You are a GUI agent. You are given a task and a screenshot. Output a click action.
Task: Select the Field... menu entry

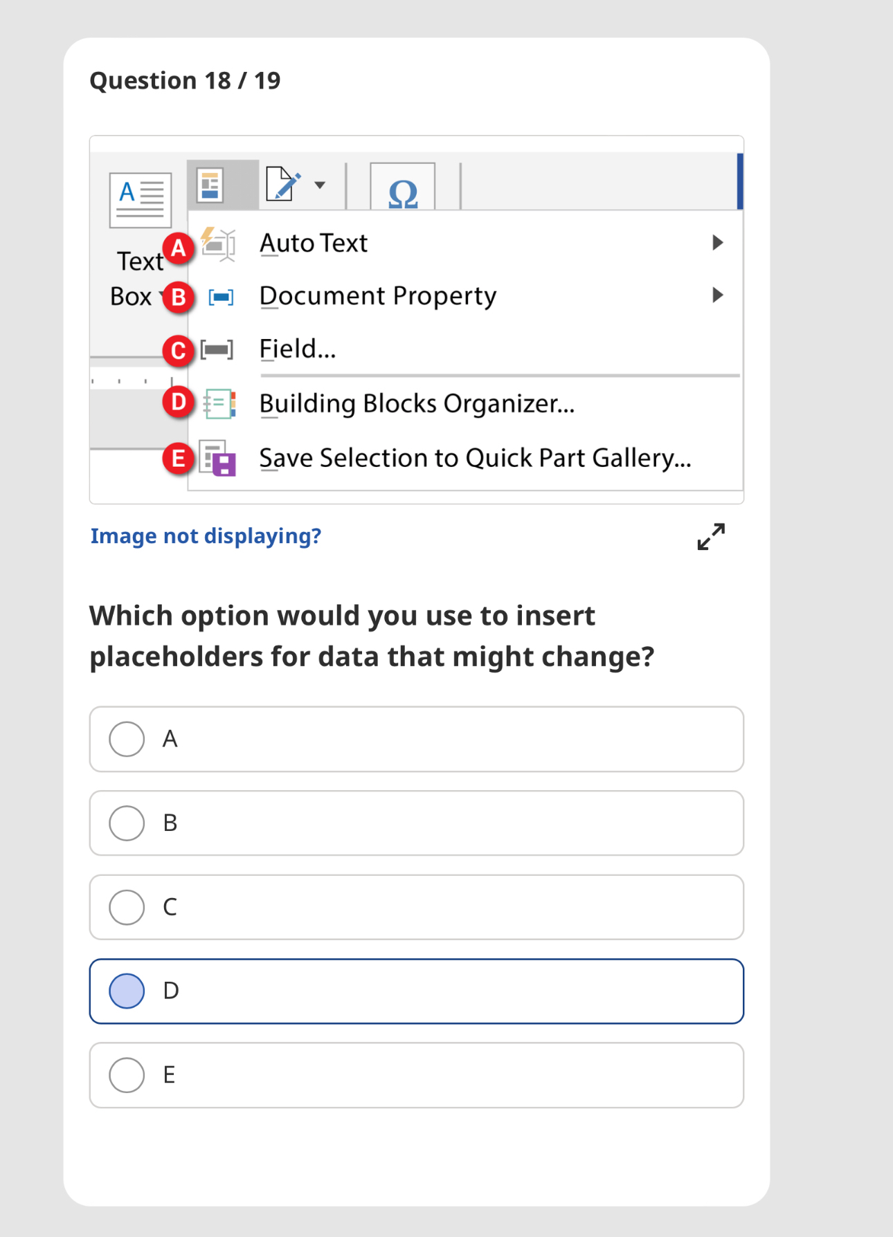coord(298,349)
